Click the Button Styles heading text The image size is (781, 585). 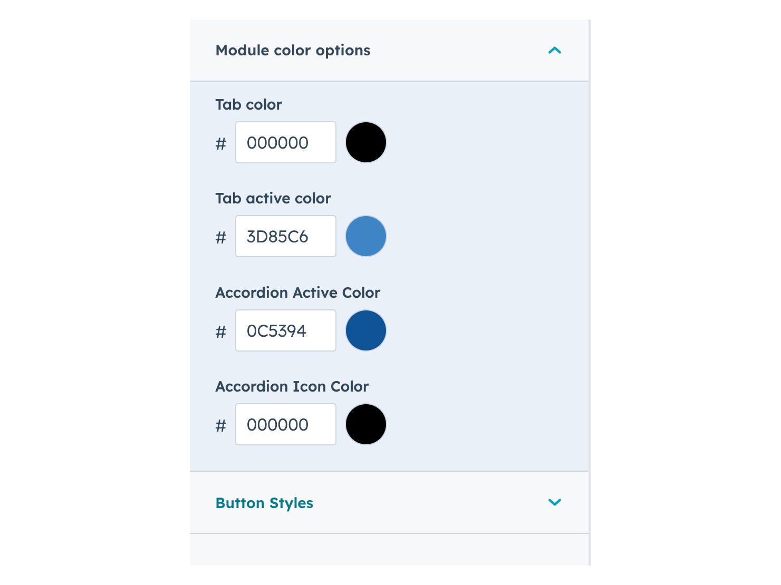click(x=264, y=502)
